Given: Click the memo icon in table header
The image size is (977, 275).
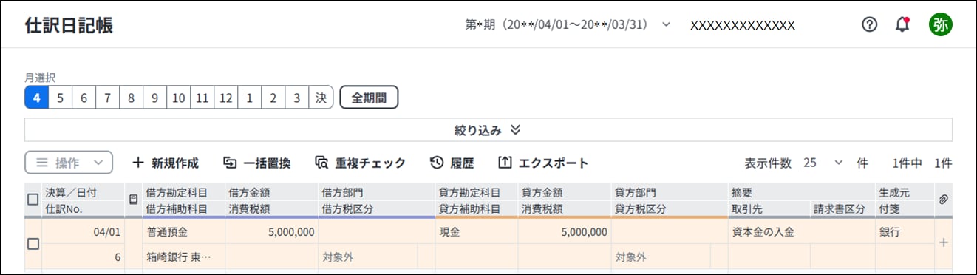Looking at the screenshot, I should [x=133, y=200].
